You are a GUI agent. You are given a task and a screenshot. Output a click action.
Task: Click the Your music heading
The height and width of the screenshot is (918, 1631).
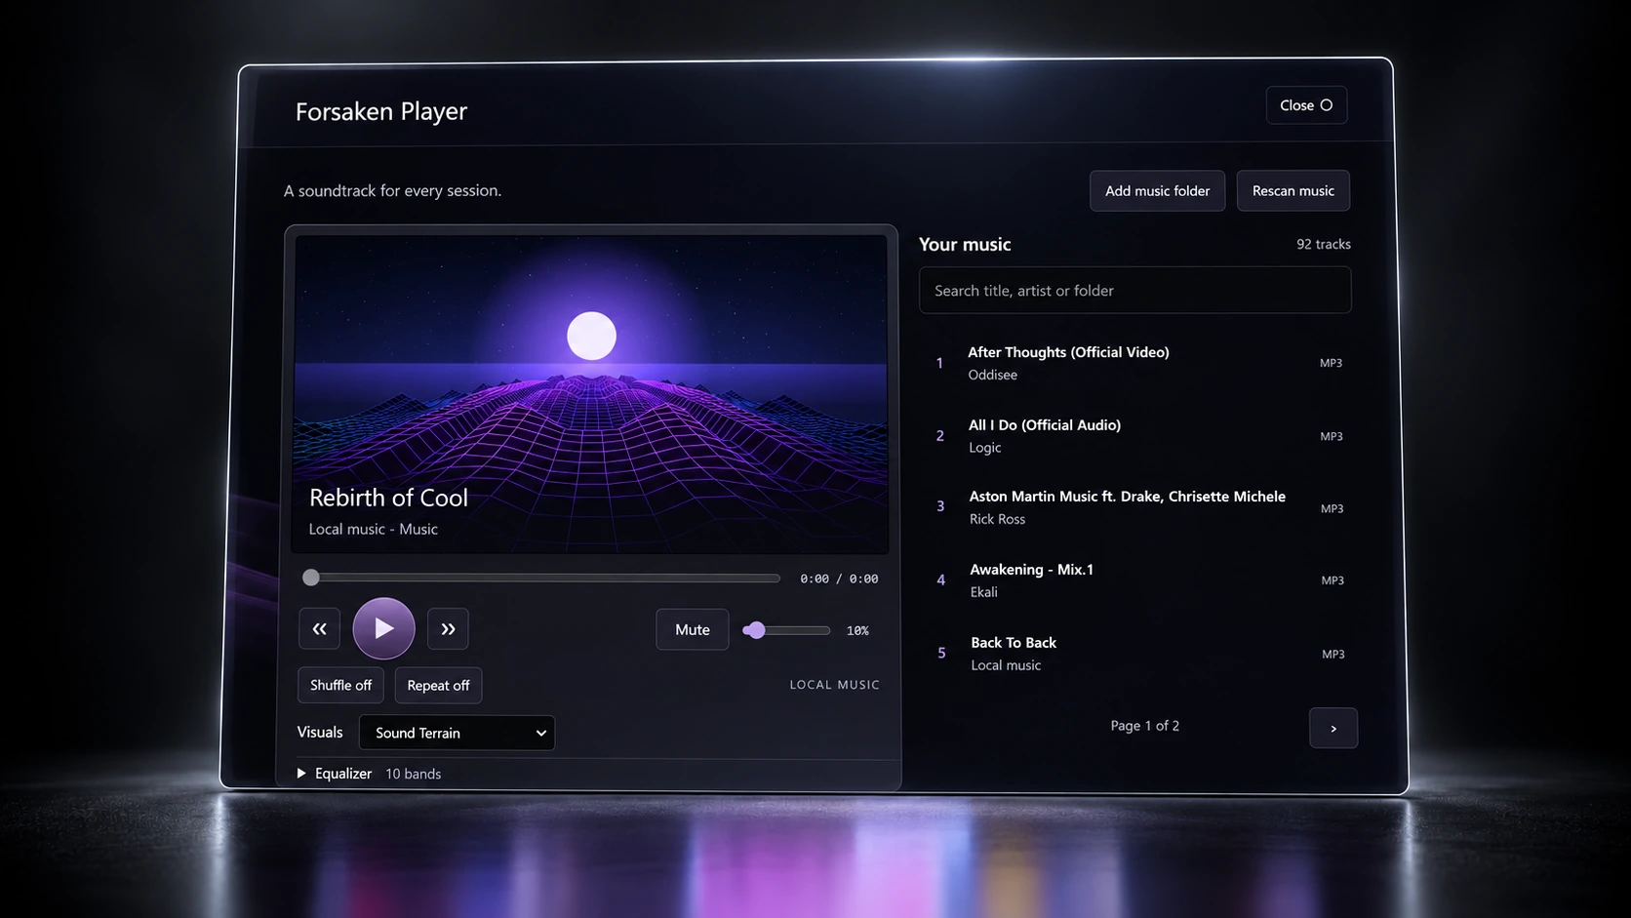pos(965,244)
